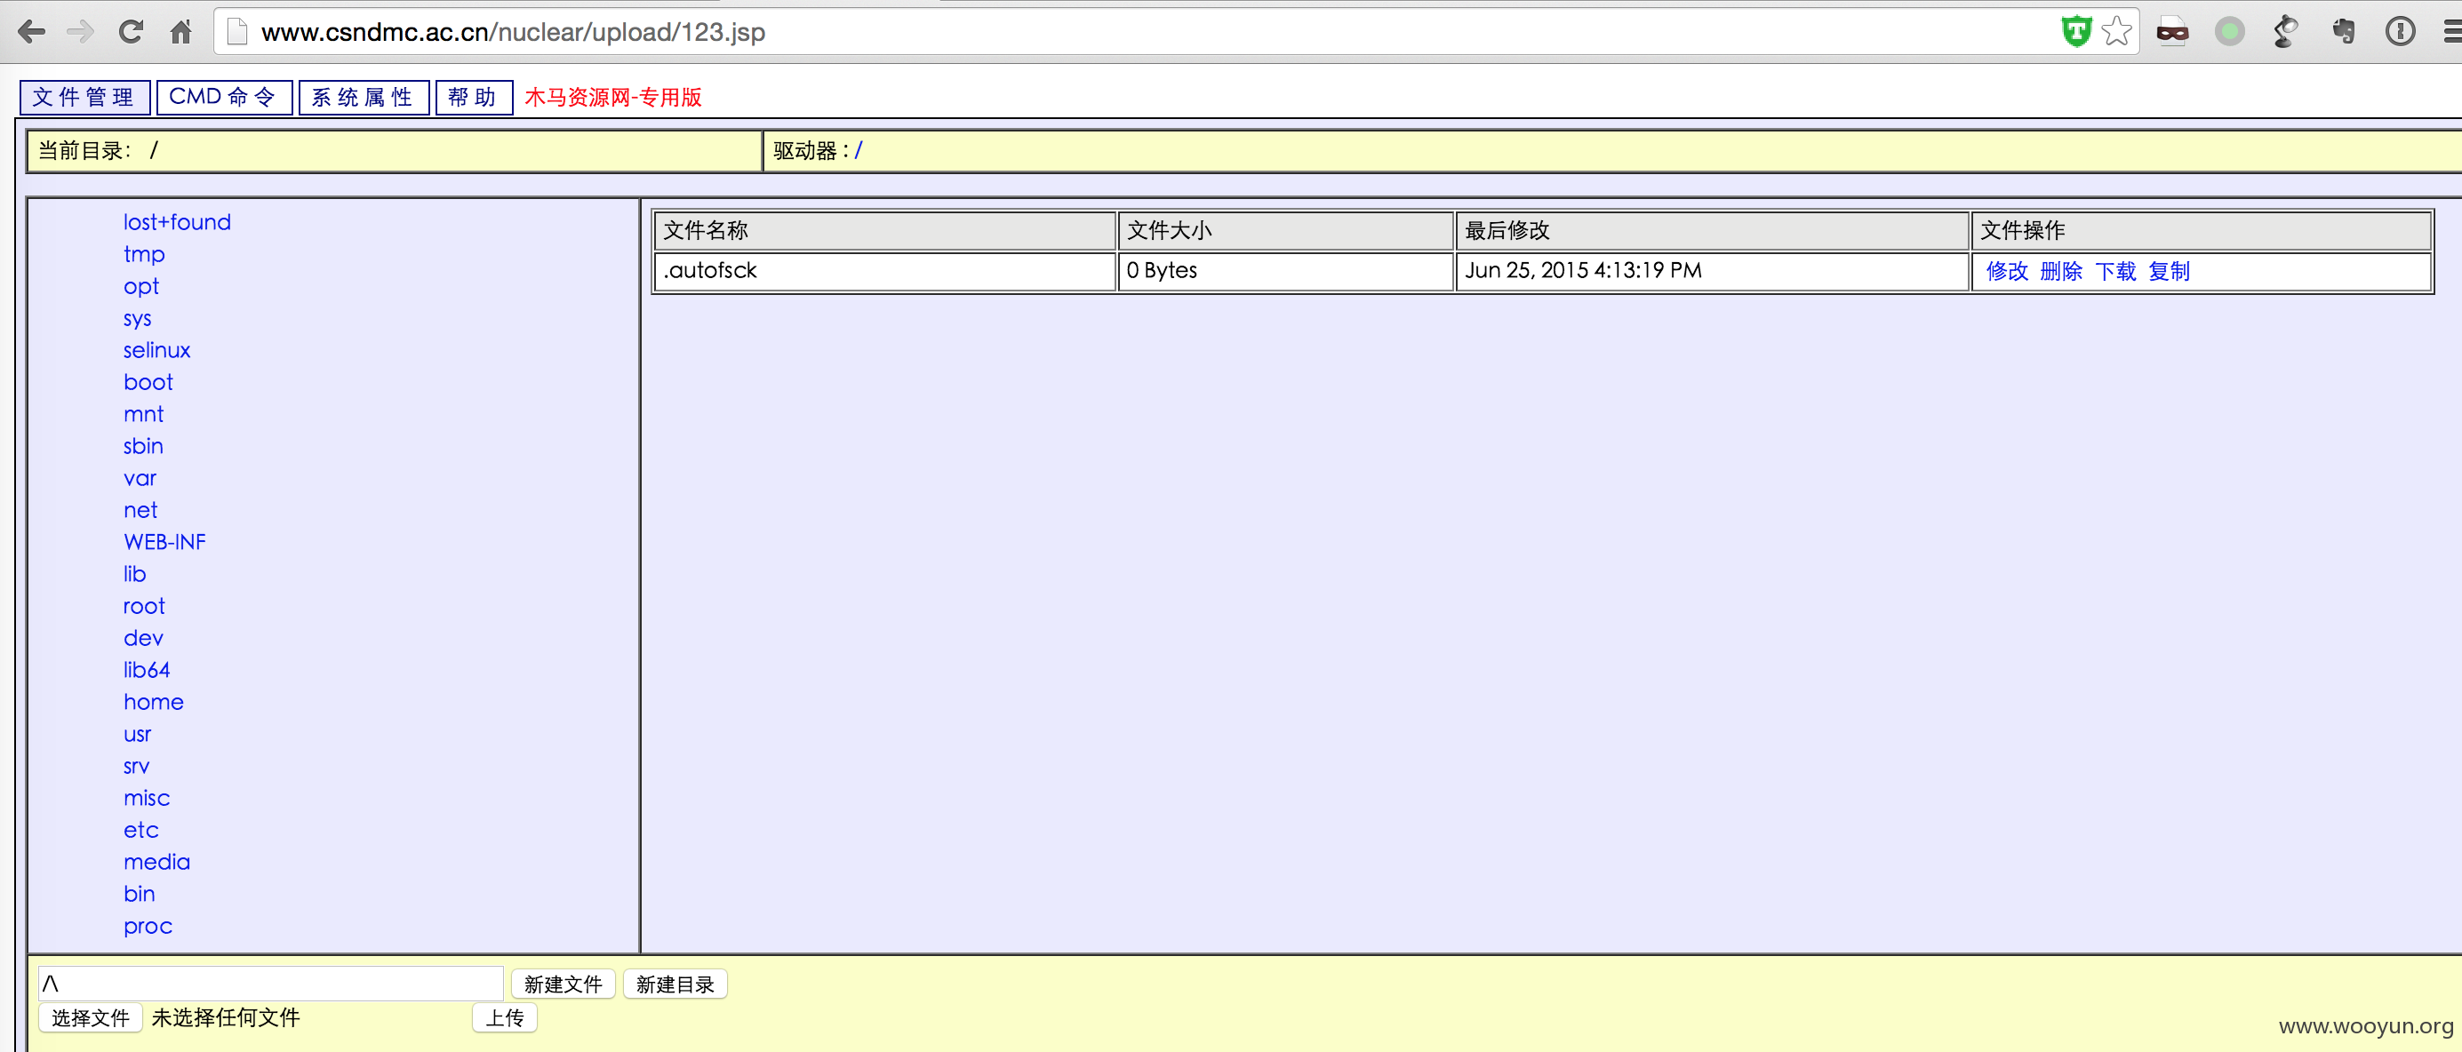Open the opt directory
This screenshot has height=1052, width=2462.
click(x=141, y=287)
